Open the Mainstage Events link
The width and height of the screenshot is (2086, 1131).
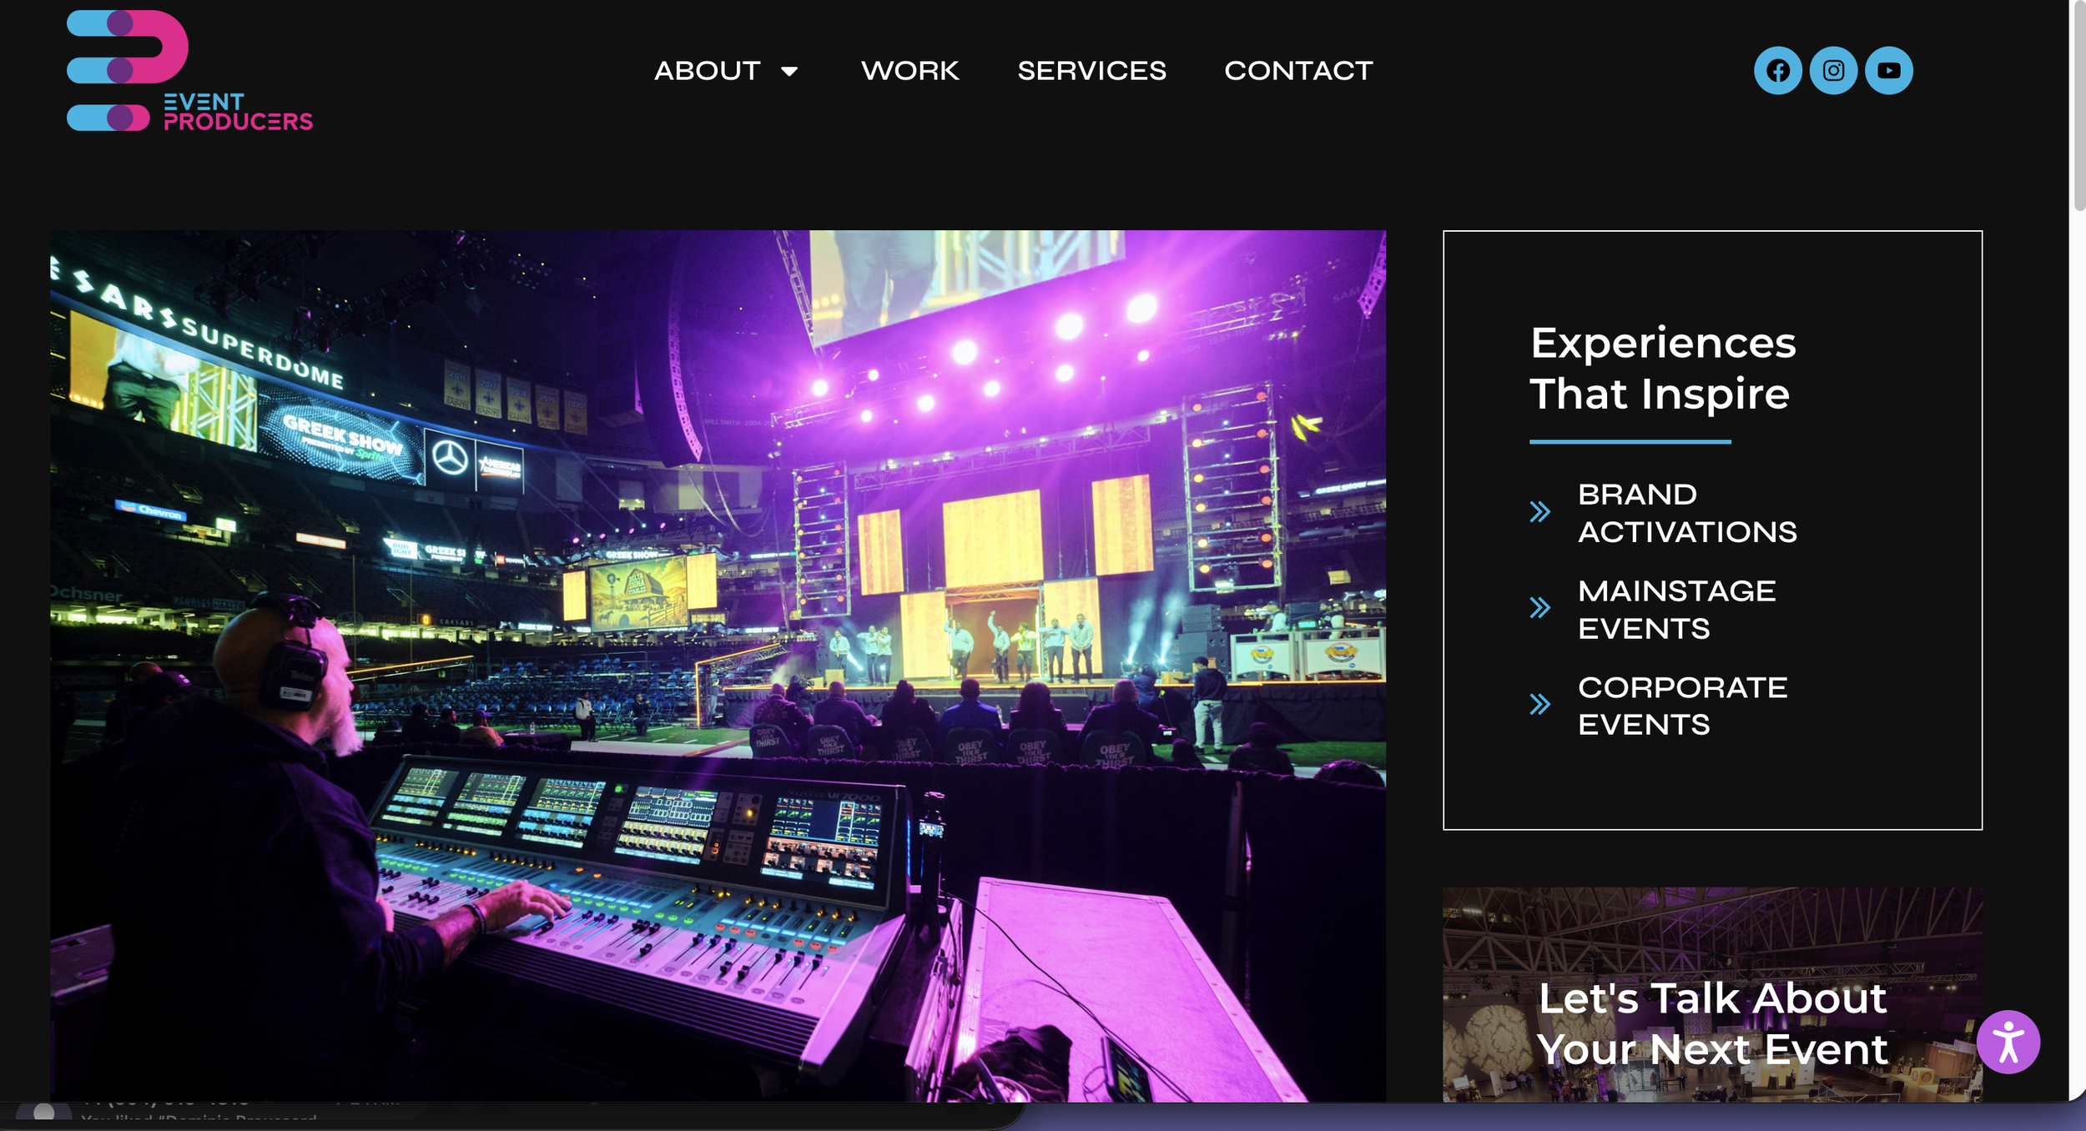[1676, 610]
